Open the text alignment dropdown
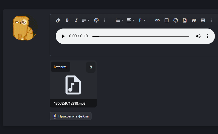 click(x=130, y=20)
